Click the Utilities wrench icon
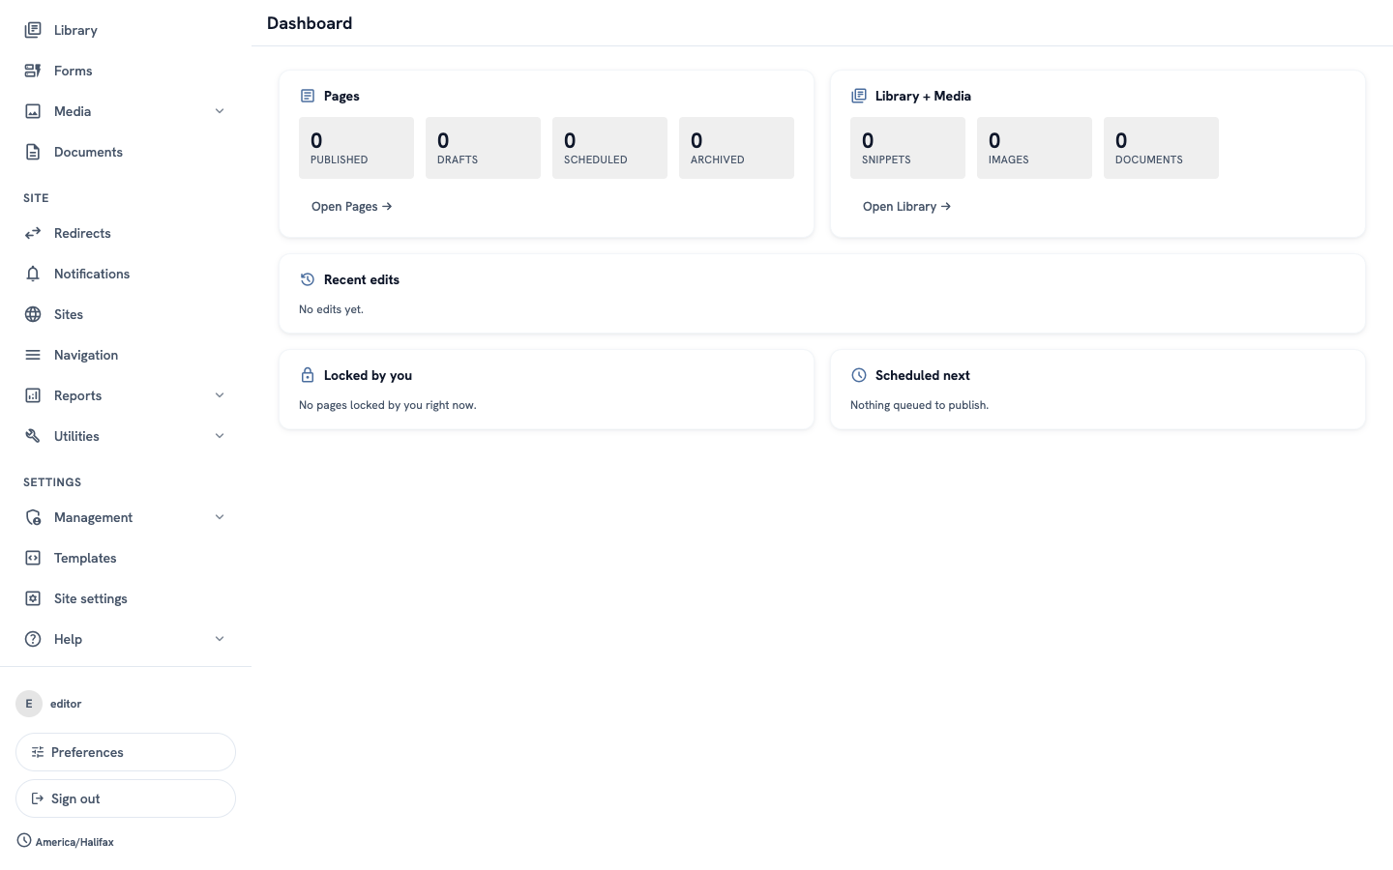Image resolution: width=1393 pixels, height=870 pixels. point(33,436)
